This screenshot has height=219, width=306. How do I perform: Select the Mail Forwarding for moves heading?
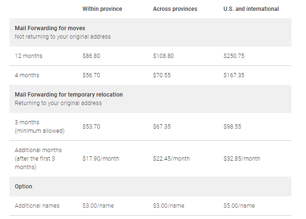pos(50,28)
